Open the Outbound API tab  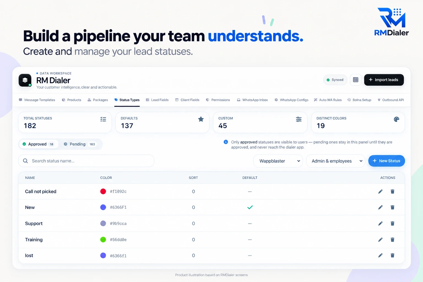point(391,100)
